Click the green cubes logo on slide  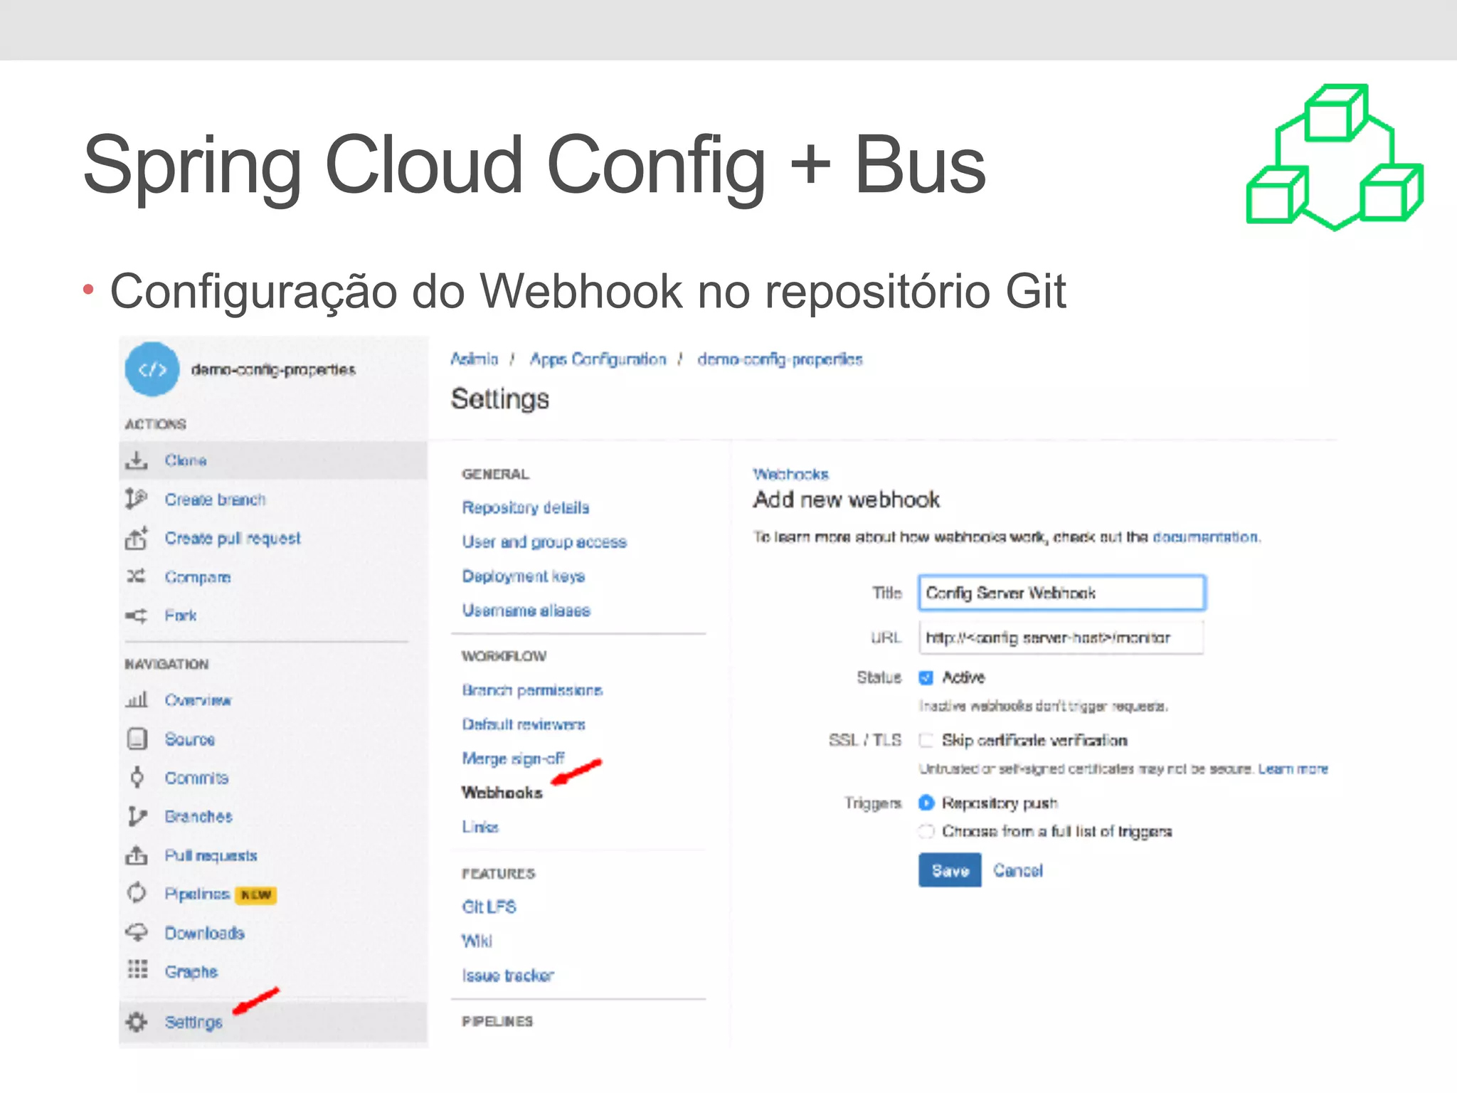(x=1335, y=157)
